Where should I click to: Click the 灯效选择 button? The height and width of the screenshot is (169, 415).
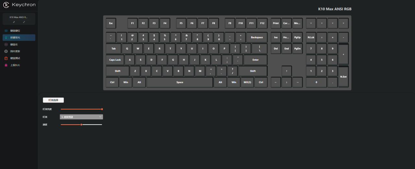53,100
